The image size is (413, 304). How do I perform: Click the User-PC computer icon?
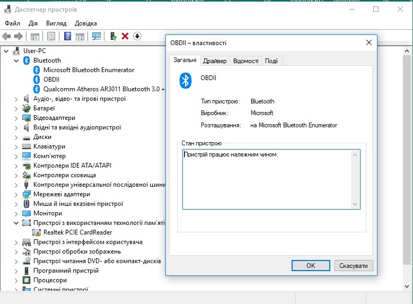pyautogui.click(x=16, y=51)
